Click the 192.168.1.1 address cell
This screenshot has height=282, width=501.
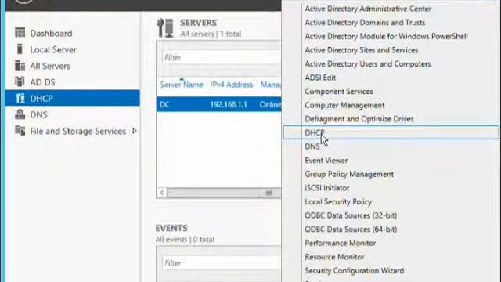[229, 104]
